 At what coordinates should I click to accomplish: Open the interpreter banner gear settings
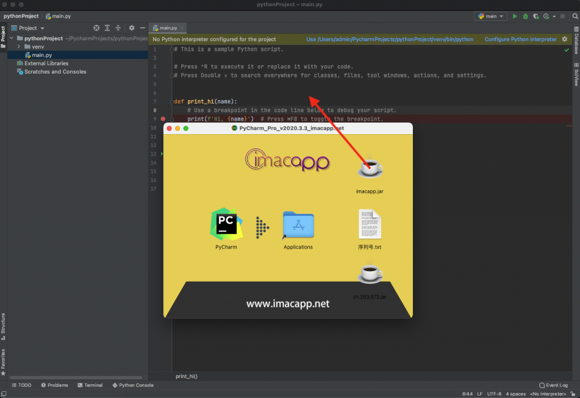(565, 39)
